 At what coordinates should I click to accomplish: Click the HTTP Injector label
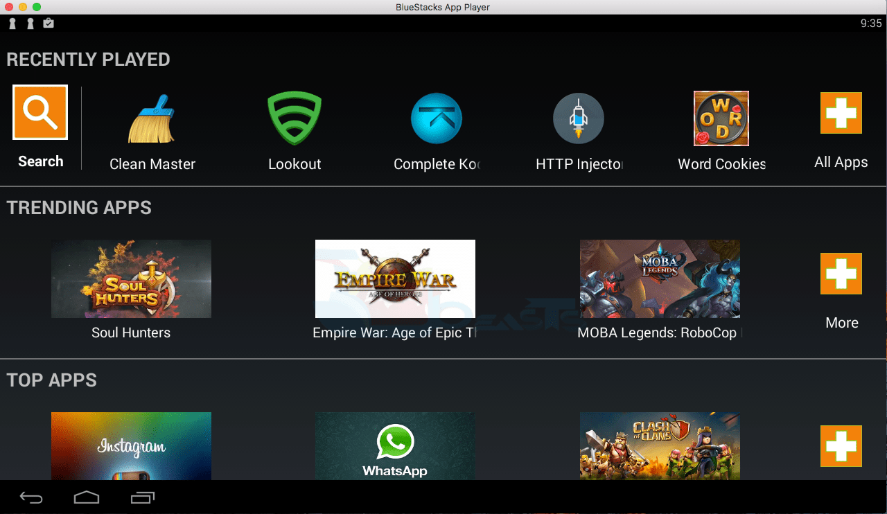pyautogui.click(x=579, y=164)
